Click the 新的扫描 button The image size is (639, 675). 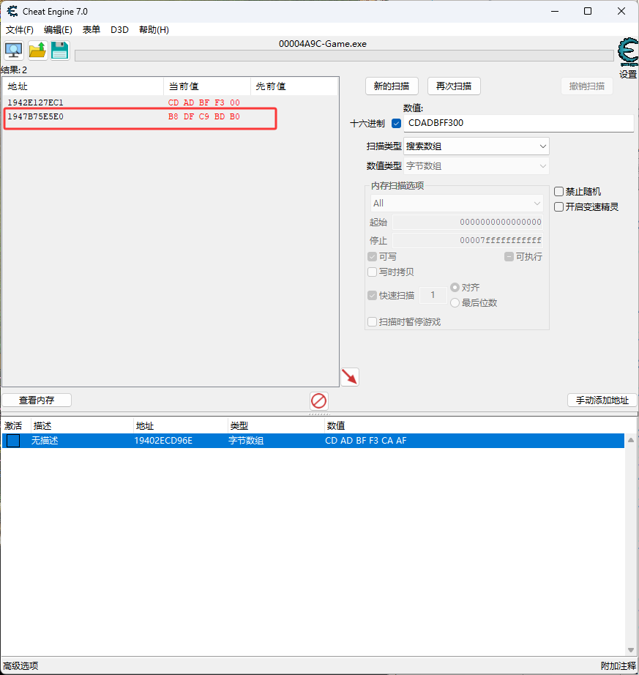coord(392,86)
